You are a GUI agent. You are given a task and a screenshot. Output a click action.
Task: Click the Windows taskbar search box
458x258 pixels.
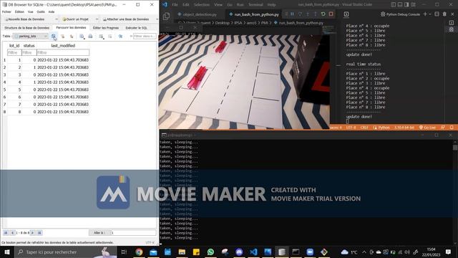tap(65, 252)
